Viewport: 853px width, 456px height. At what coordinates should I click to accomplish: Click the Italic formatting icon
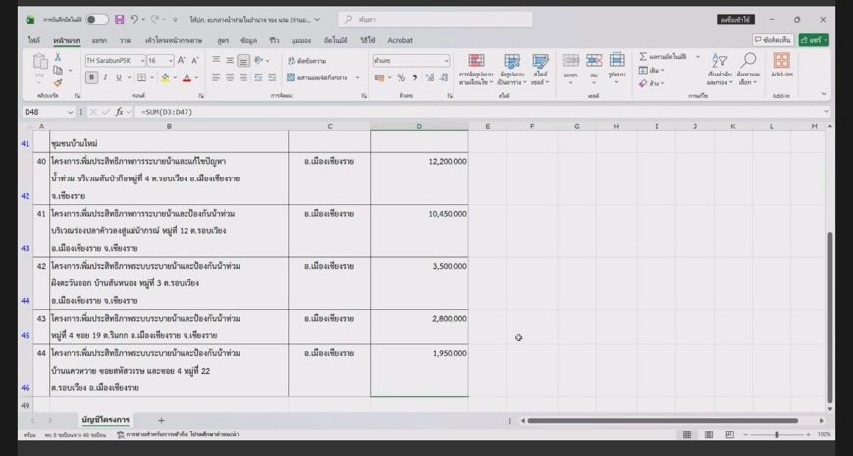(x=105, y=77)
